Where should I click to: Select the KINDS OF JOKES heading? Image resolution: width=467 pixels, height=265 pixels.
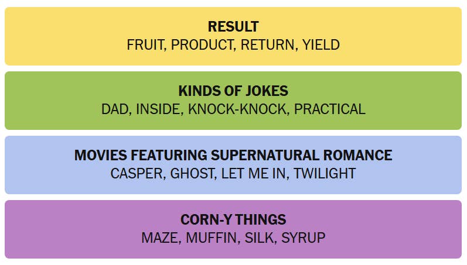tap(233, 91)
